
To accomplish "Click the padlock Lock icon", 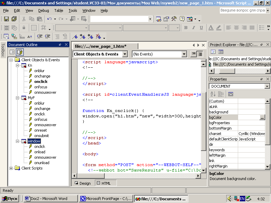I will pos(24,28).
